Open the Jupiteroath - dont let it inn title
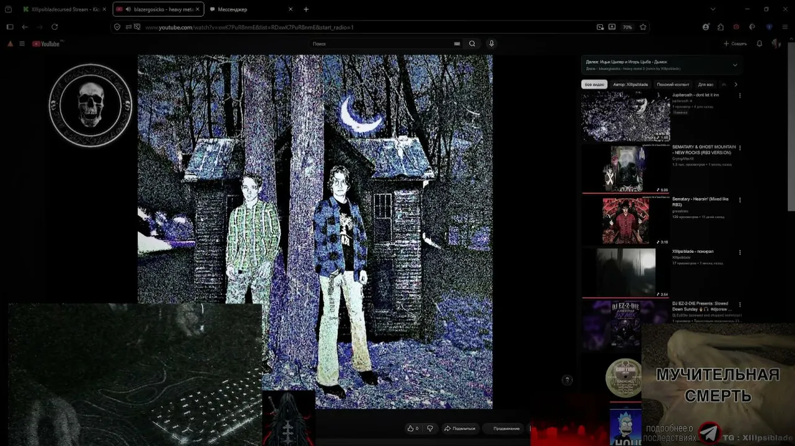 [695, 95]
